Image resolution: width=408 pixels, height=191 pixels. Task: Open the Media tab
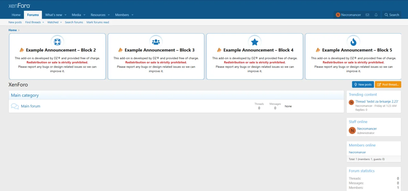click(x=76, y=15)
